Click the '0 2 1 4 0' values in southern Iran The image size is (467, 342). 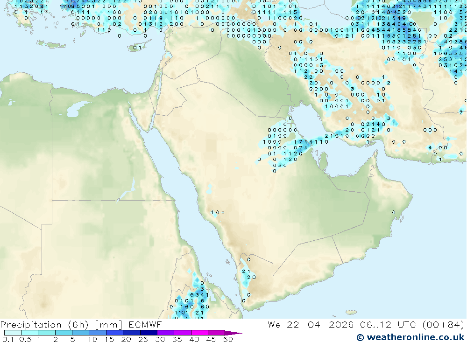[x=373, y=124]
